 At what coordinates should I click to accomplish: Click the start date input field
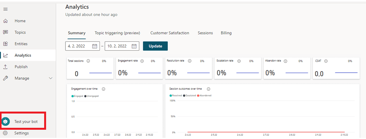coord(82,46)
